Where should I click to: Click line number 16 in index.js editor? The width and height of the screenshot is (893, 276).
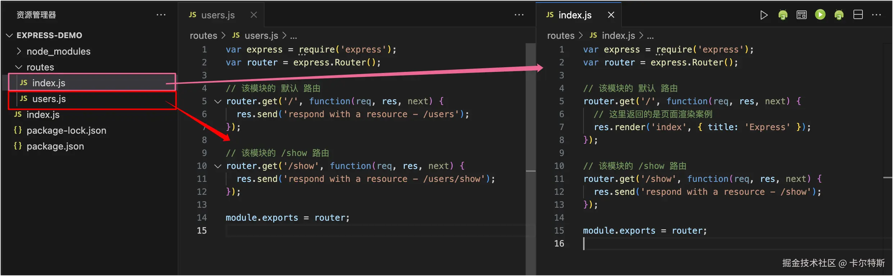559,244
